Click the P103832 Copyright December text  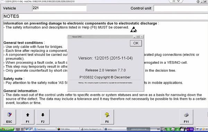tap(105, 77)
